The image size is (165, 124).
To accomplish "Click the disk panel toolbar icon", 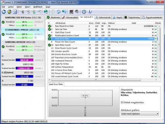I will coord(15,11).
